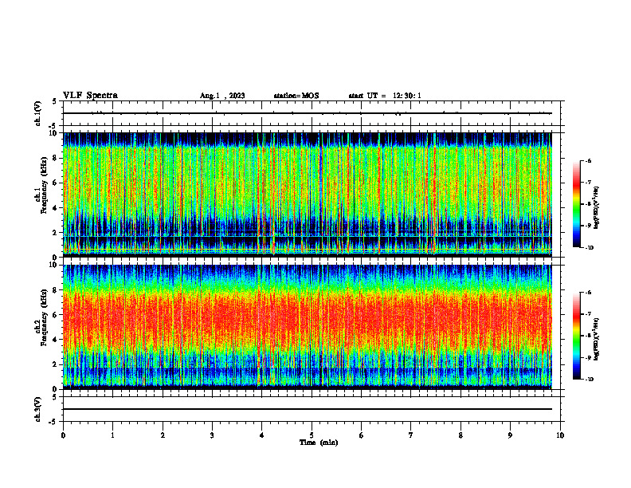
Task: Click the ch.1 frequency axis "6" tick label
Action: [x=55, y=183]
